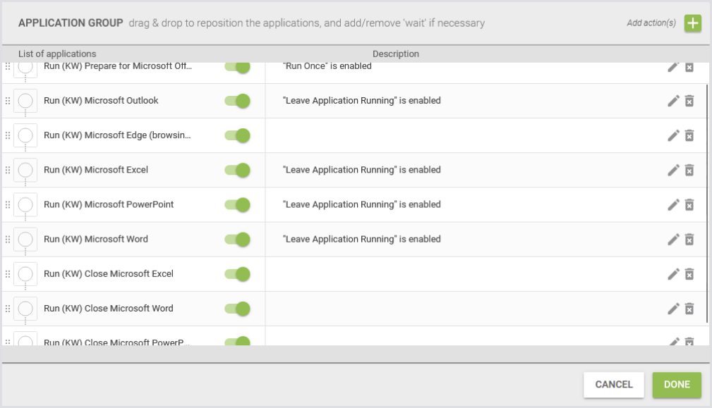Screen dimensions: 712x408
Task: Click the drag handle for Microsoft Word row
Action: 8,239
